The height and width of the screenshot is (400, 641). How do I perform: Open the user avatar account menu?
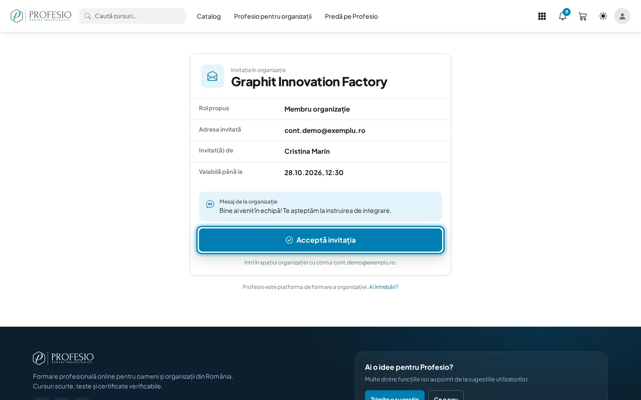coord(622,16)
